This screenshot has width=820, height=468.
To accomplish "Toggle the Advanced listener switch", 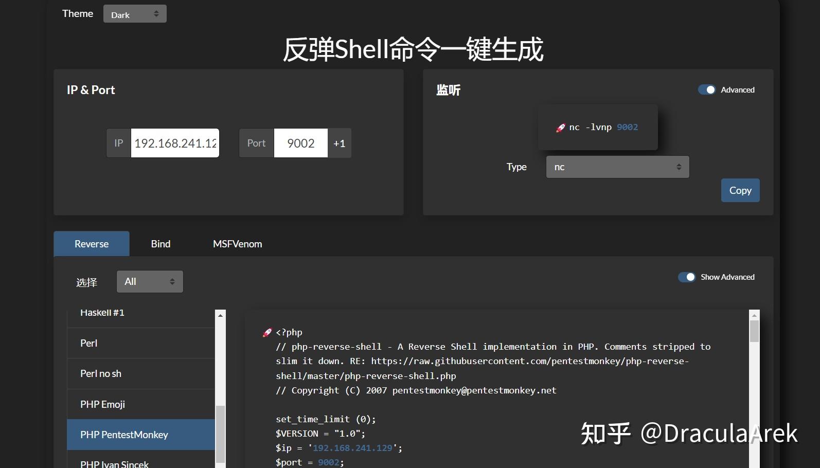I will (707, 89).
